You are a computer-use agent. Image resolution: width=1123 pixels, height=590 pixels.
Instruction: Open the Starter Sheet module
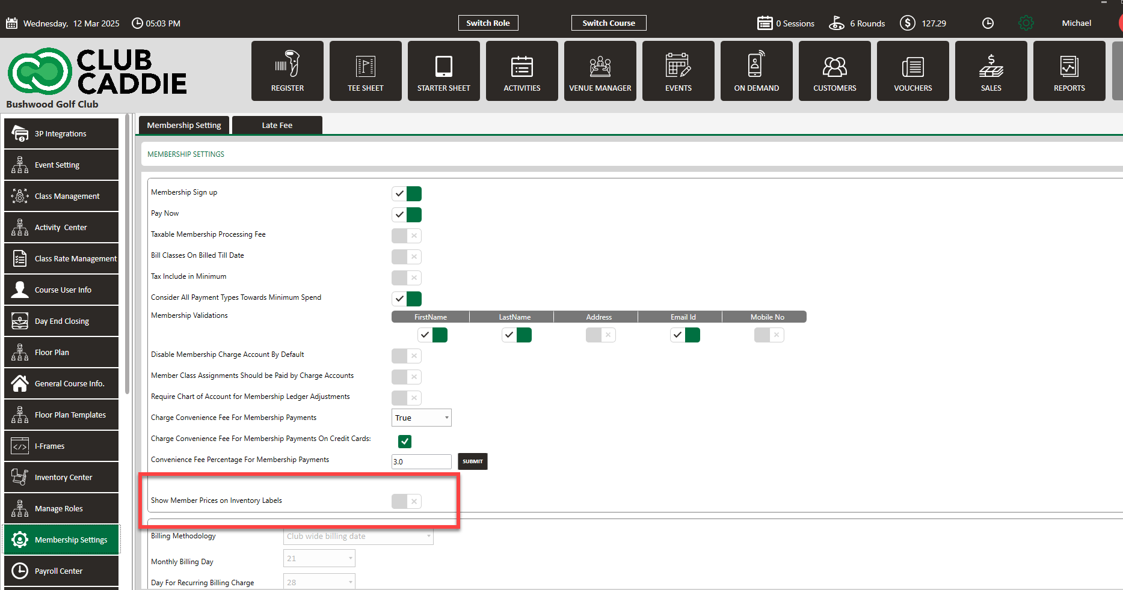[444, 71]
